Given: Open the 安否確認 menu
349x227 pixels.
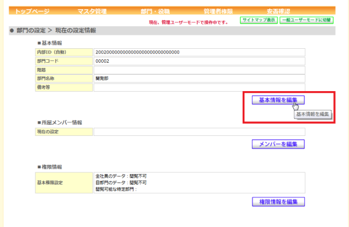Looking at the screenshot, I should [279, 11].
